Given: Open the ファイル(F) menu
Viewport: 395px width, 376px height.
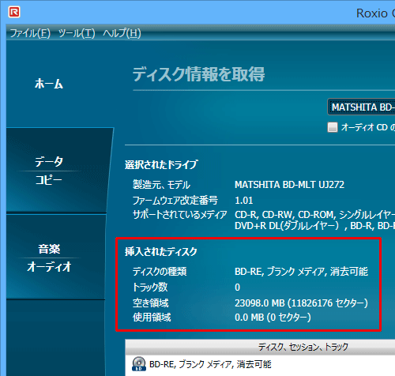Looking at the screenshot, I should tap(30, 33).
